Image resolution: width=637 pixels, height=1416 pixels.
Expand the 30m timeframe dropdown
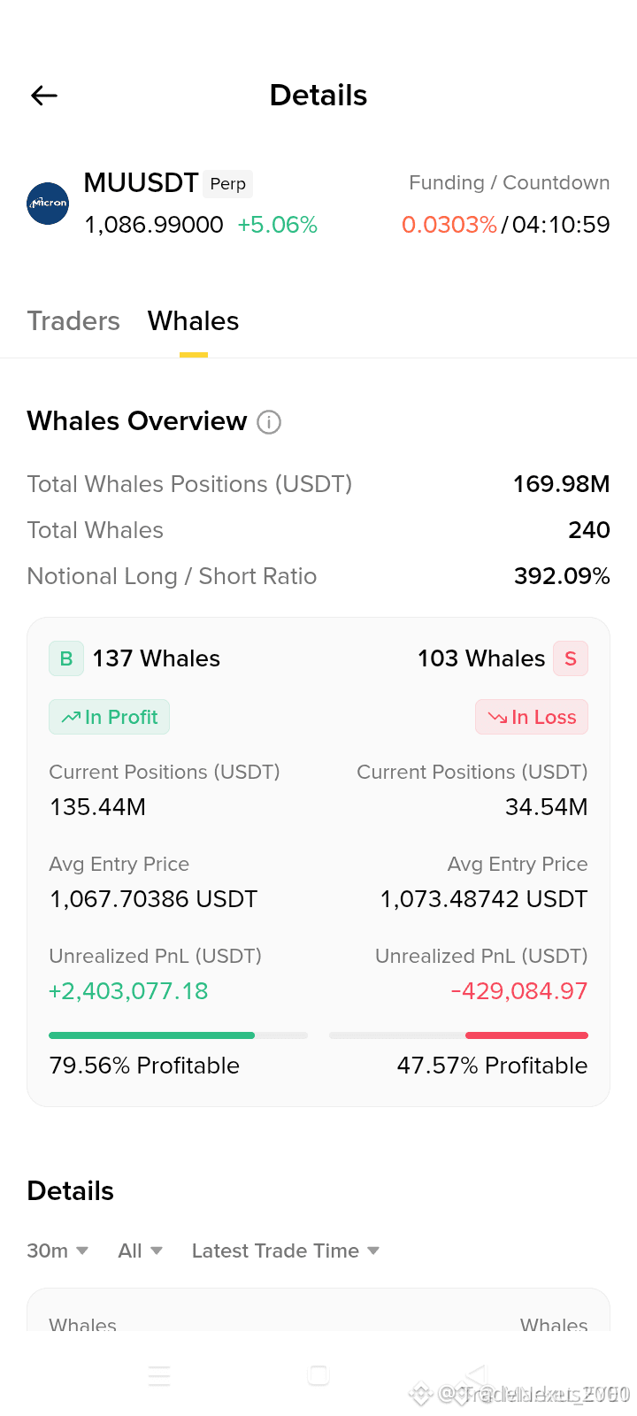tap(58, 1251)
